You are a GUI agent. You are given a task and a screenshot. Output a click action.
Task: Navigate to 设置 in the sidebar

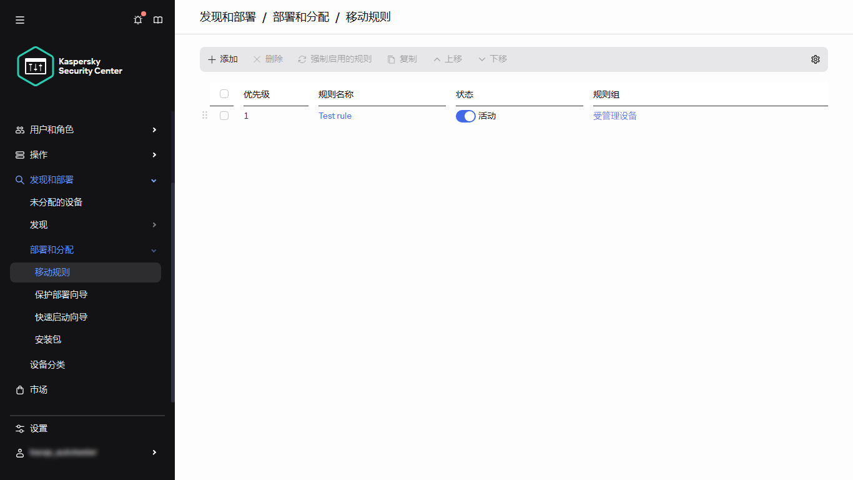click(37, 428)
